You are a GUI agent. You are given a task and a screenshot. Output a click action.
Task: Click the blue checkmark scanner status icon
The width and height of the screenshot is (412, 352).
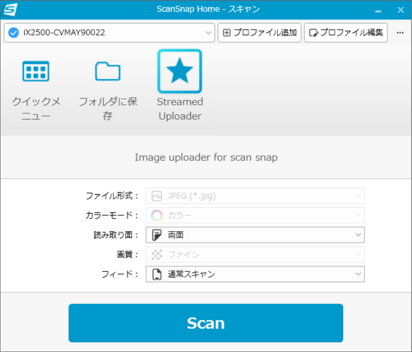[14, 33]
